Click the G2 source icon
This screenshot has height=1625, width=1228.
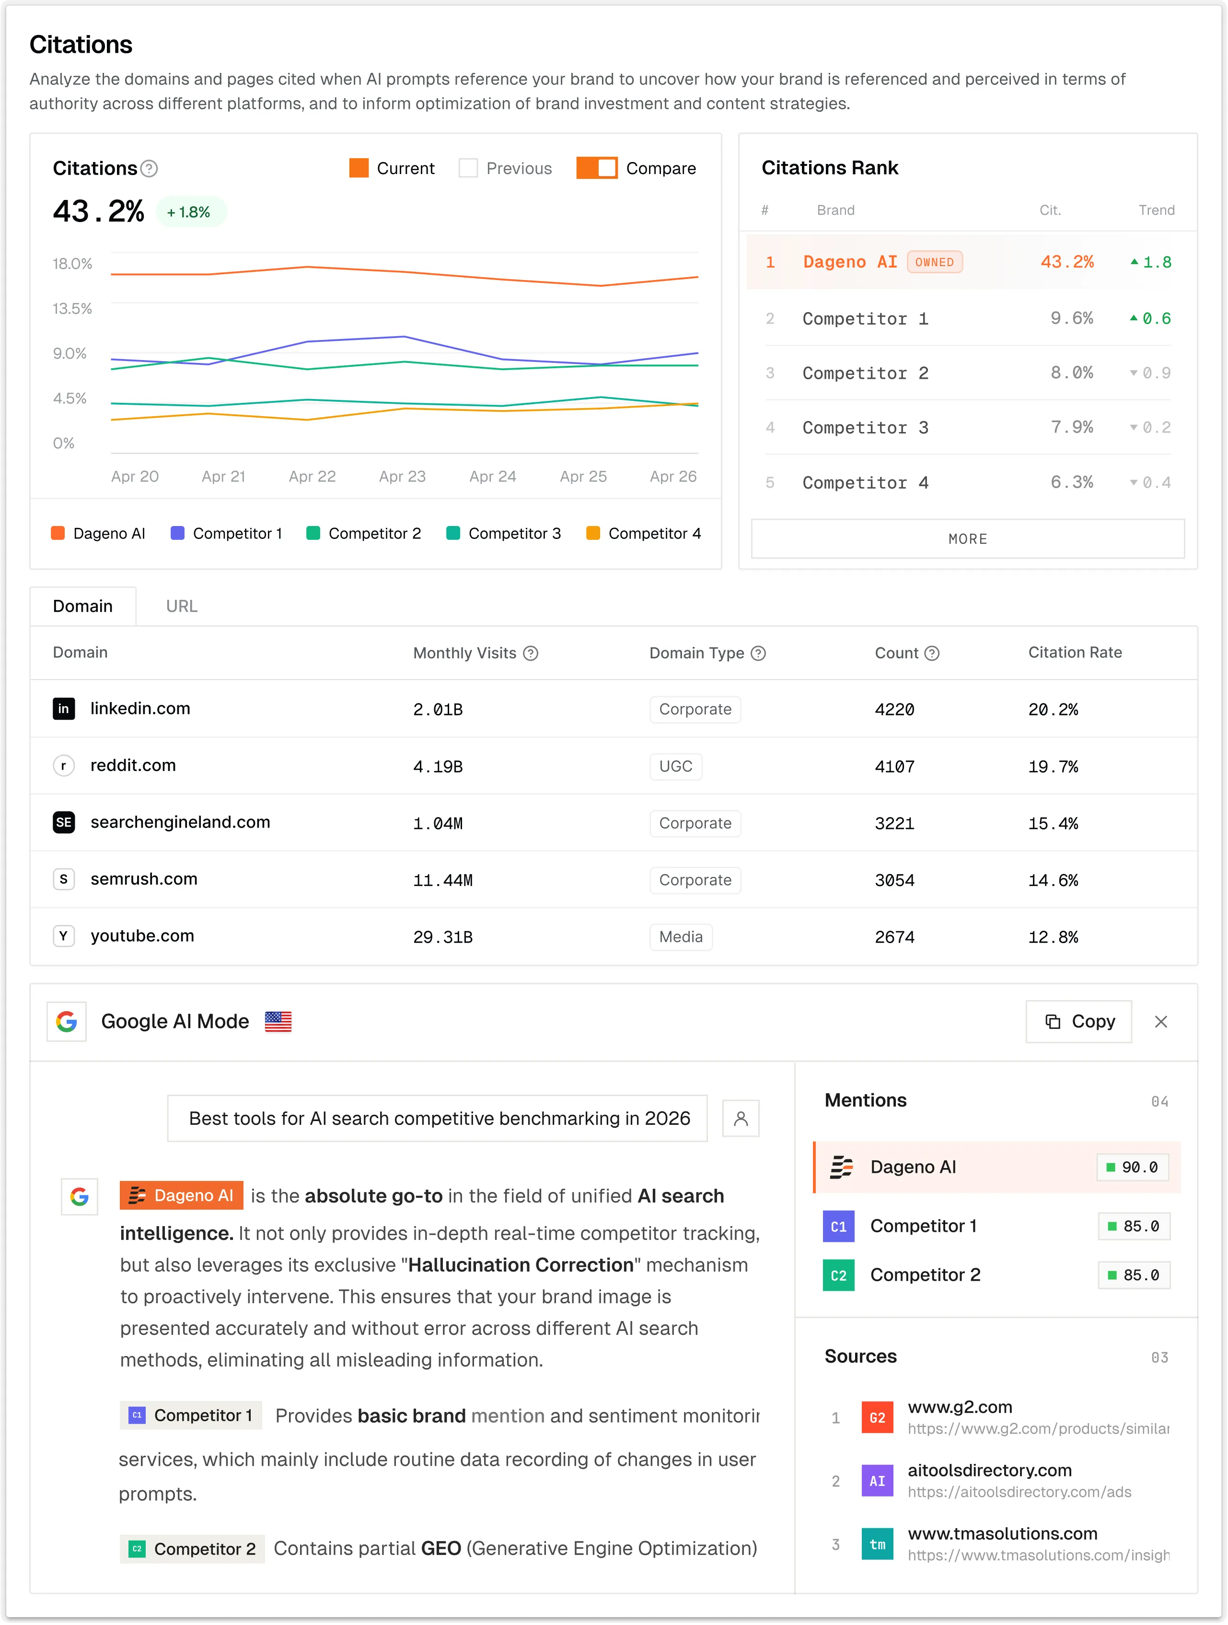[877, 1418]
